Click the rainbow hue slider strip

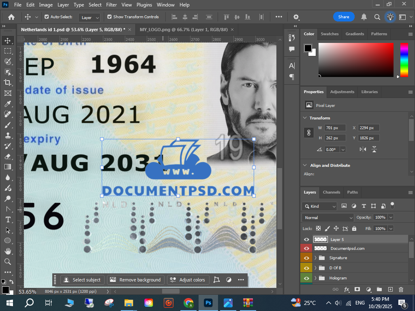click(404, 60)
